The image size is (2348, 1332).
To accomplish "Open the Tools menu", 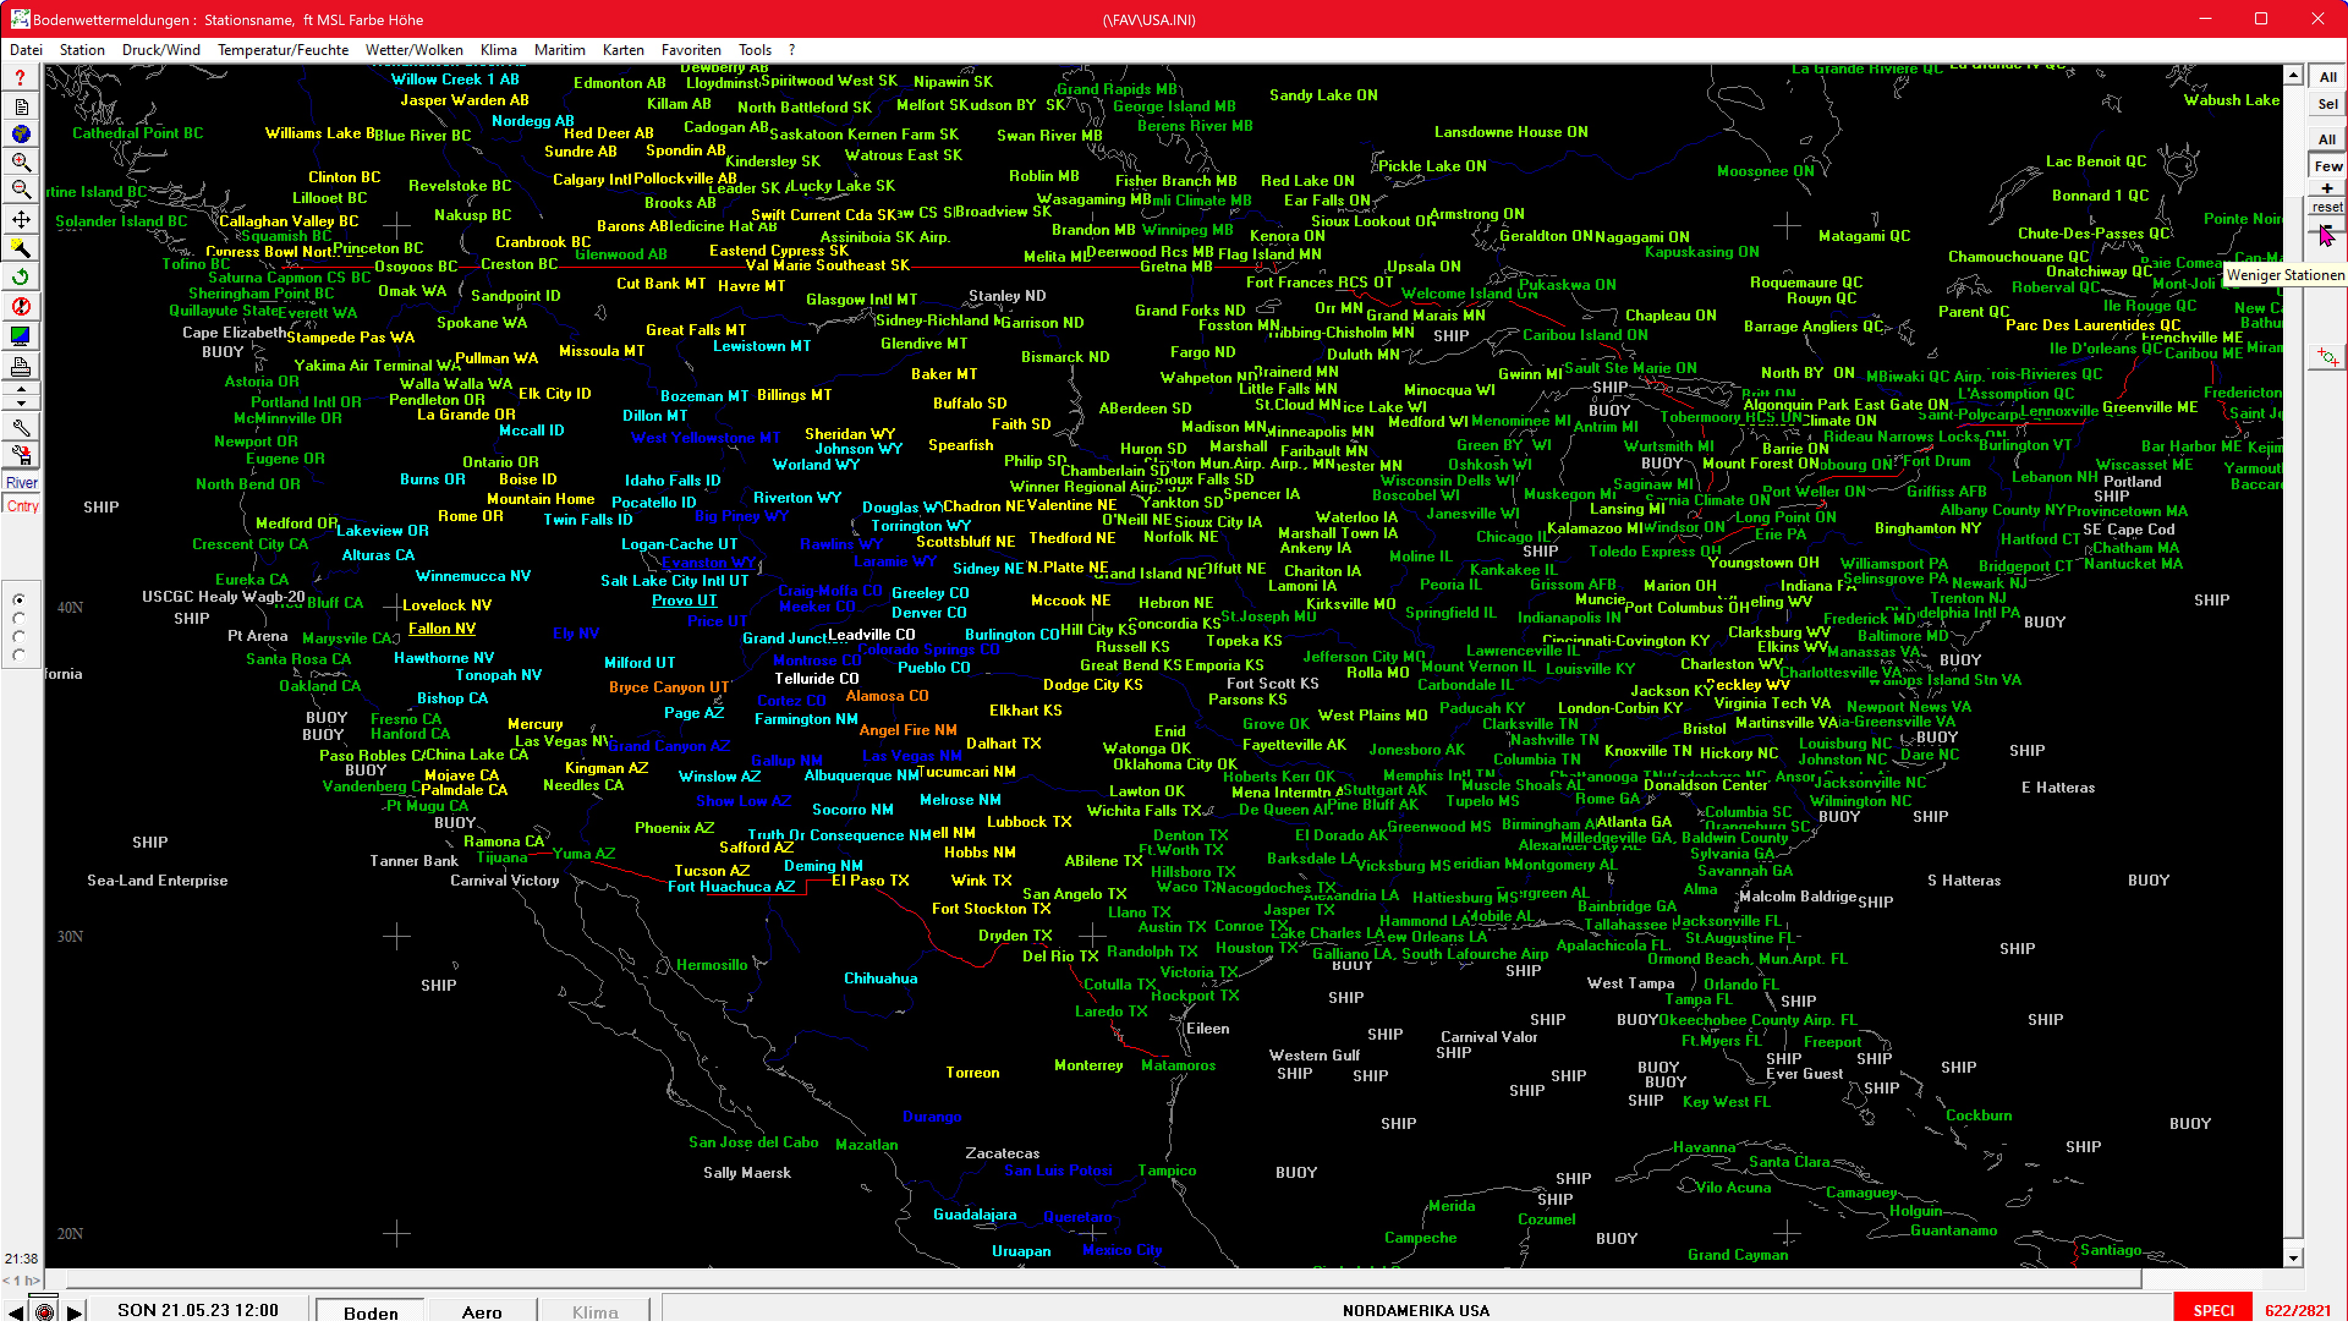I will pos(756,50).
